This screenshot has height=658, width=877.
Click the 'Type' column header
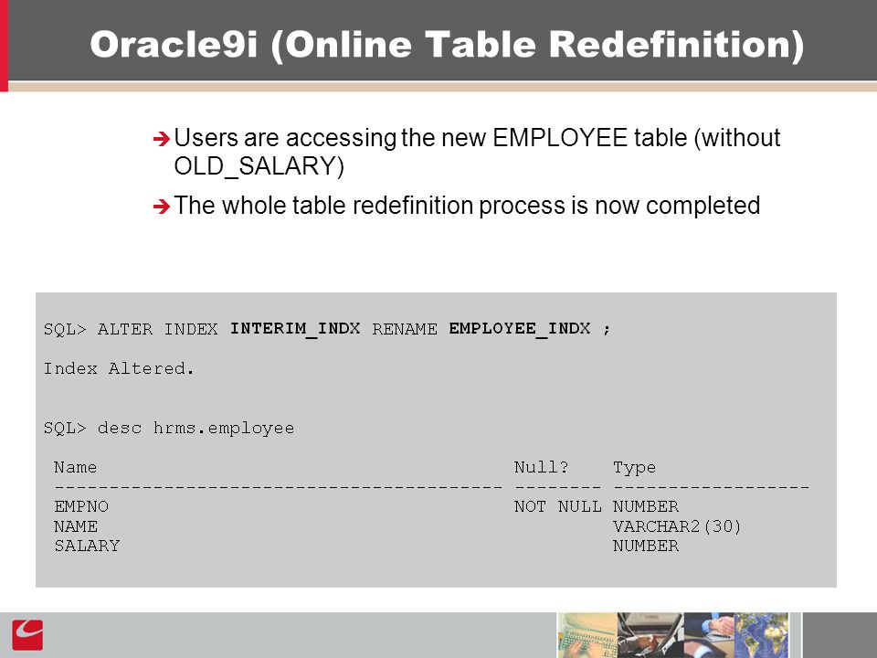click(634, 468)
